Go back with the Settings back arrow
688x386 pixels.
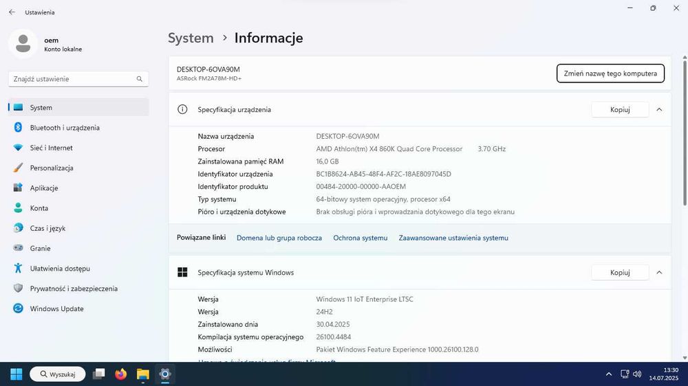coord(12,12)
